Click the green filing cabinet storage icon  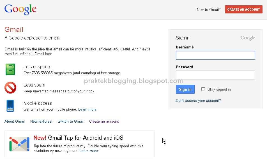10,69
